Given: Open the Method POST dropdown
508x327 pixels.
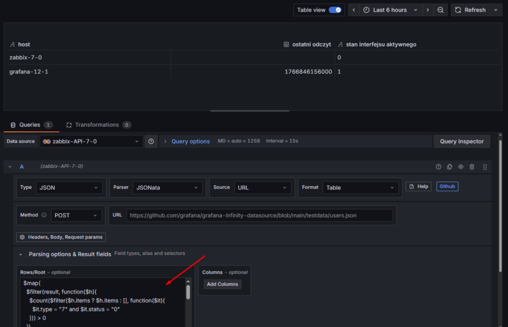Looking at the screenshot, I should (x=75, y=215).
